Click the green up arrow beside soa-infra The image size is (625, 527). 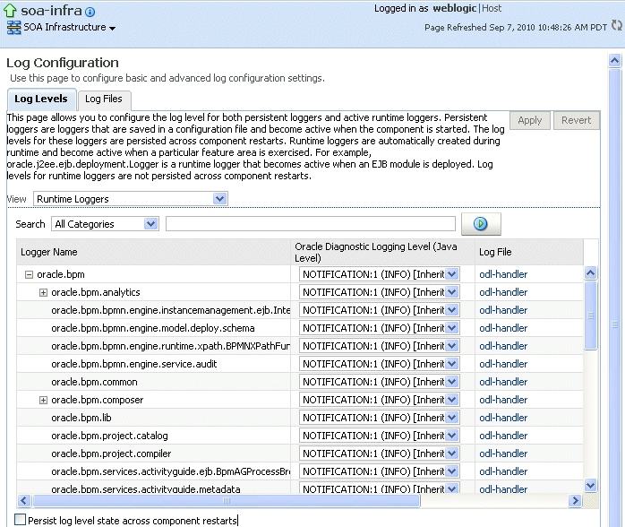(10, 11)
